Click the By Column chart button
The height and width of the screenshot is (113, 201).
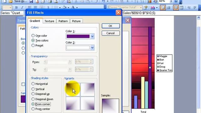click(182, 8)
